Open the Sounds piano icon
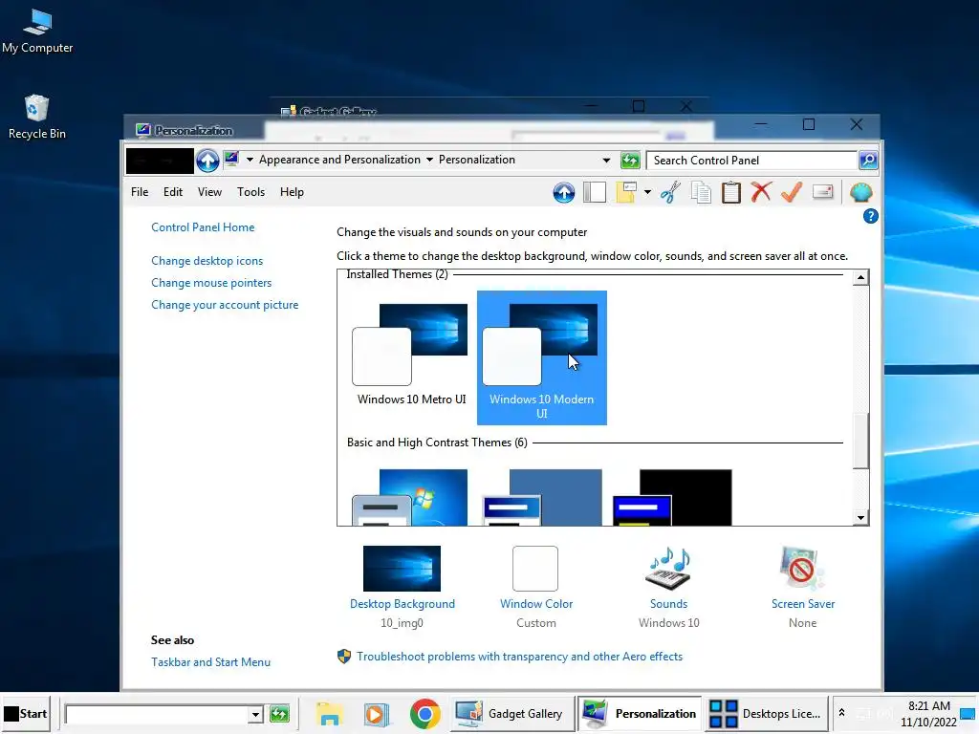 tap(668, 569)
